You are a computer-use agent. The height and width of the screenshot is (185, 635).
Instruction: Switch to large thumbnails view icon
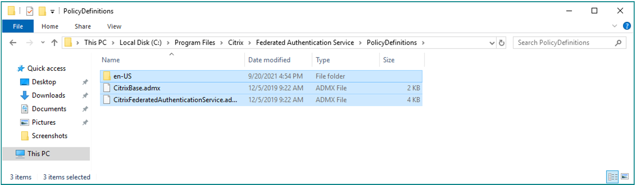coord(625,177)
